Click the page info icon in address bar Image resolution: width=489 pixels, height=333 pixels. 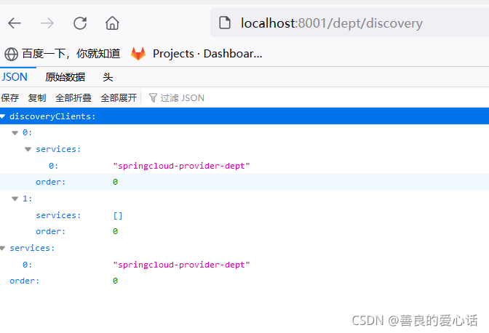pyautogui.click(x=225, y=23)
